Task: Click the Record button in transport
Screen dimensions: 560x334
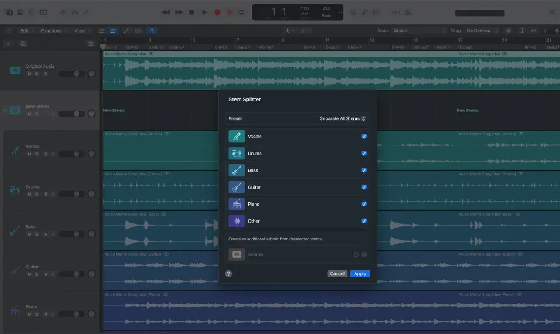Action: coord(217,13)
